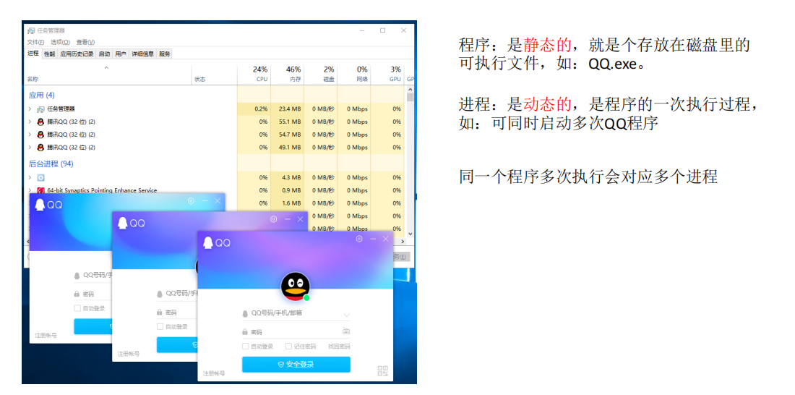Screen dimensions: 795x395
Task: Click the winking penguin avatar
Action: (x=296, y=287)
